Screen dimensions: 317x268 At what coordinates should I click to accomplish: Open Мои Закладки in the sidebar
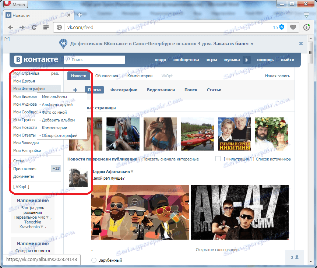(x=26, y=143)
